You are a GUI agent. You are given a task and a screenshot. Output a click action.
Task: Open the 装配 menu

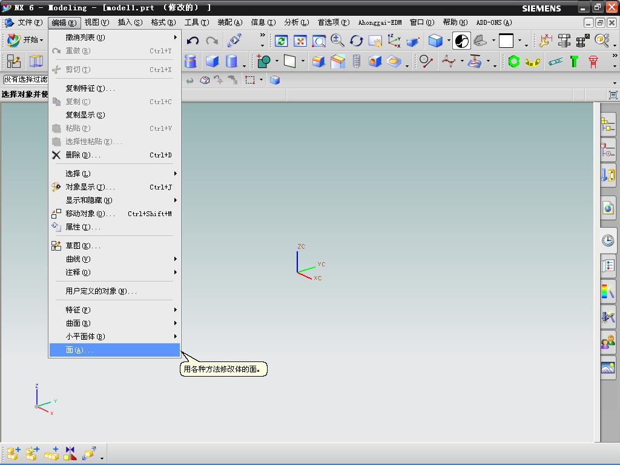[x=229, y=22]
